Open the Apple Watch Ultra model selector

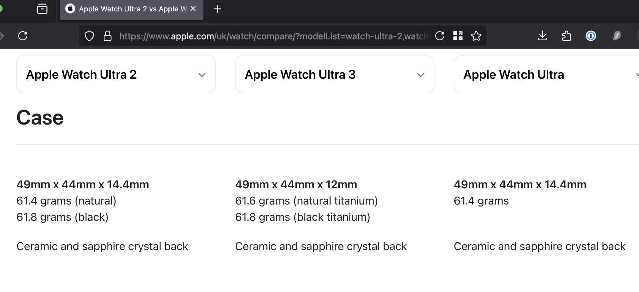coord(546,75)
